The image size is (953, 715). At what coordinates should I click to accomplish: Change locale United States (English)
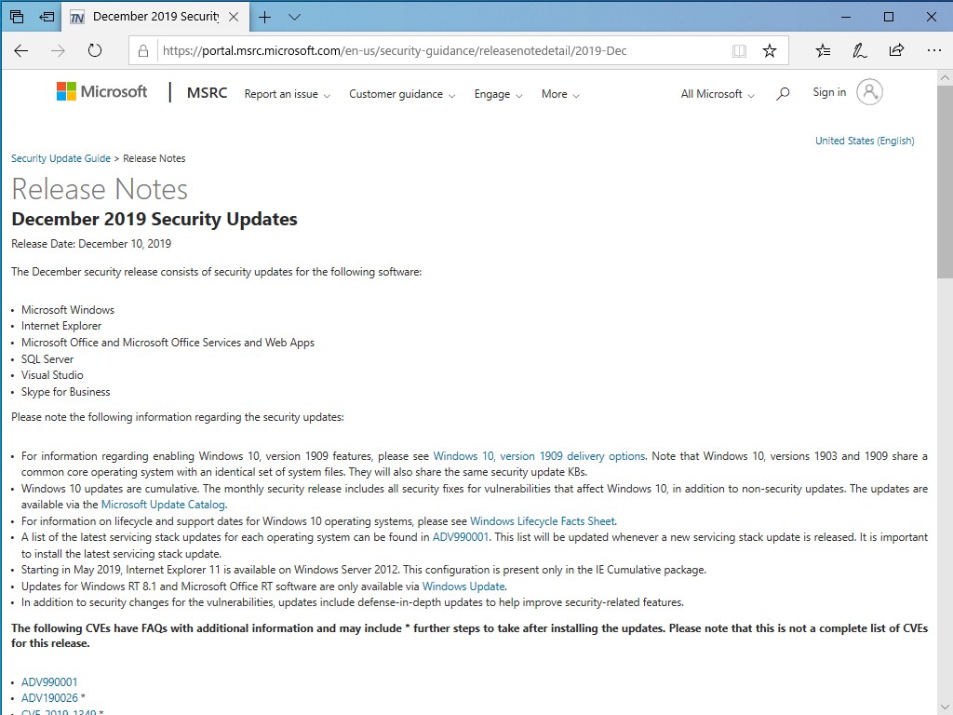(x=865, y=142)
